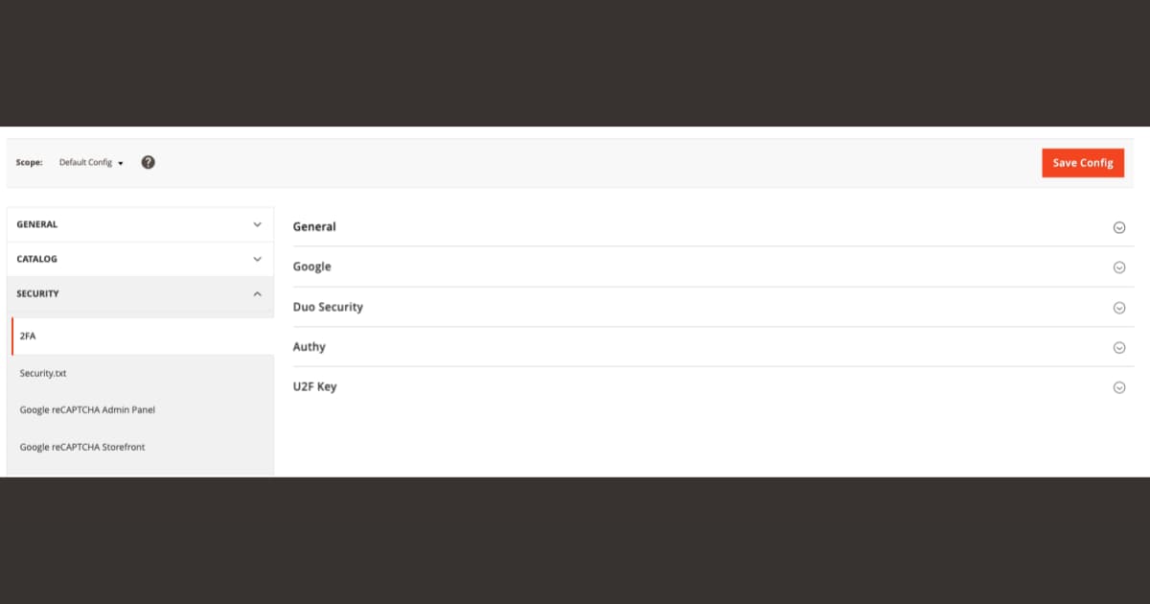Click the Scope label area
This screenshot has width=1150, height=604.
[29, 162]
